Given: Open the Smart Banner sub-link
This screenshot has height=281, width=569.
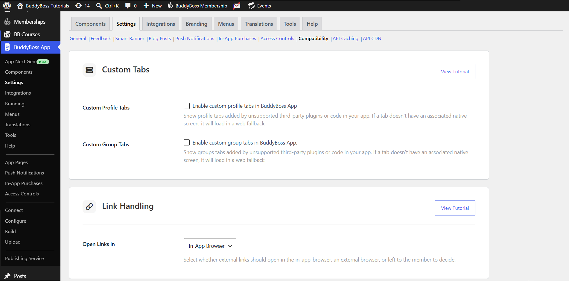Looking at the screenshot, I should [130, 39].
